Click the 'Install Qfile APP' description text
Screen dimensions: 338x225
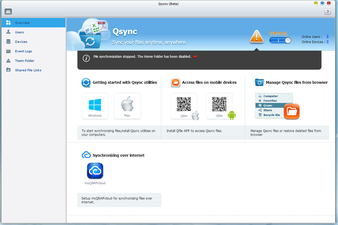194,131
